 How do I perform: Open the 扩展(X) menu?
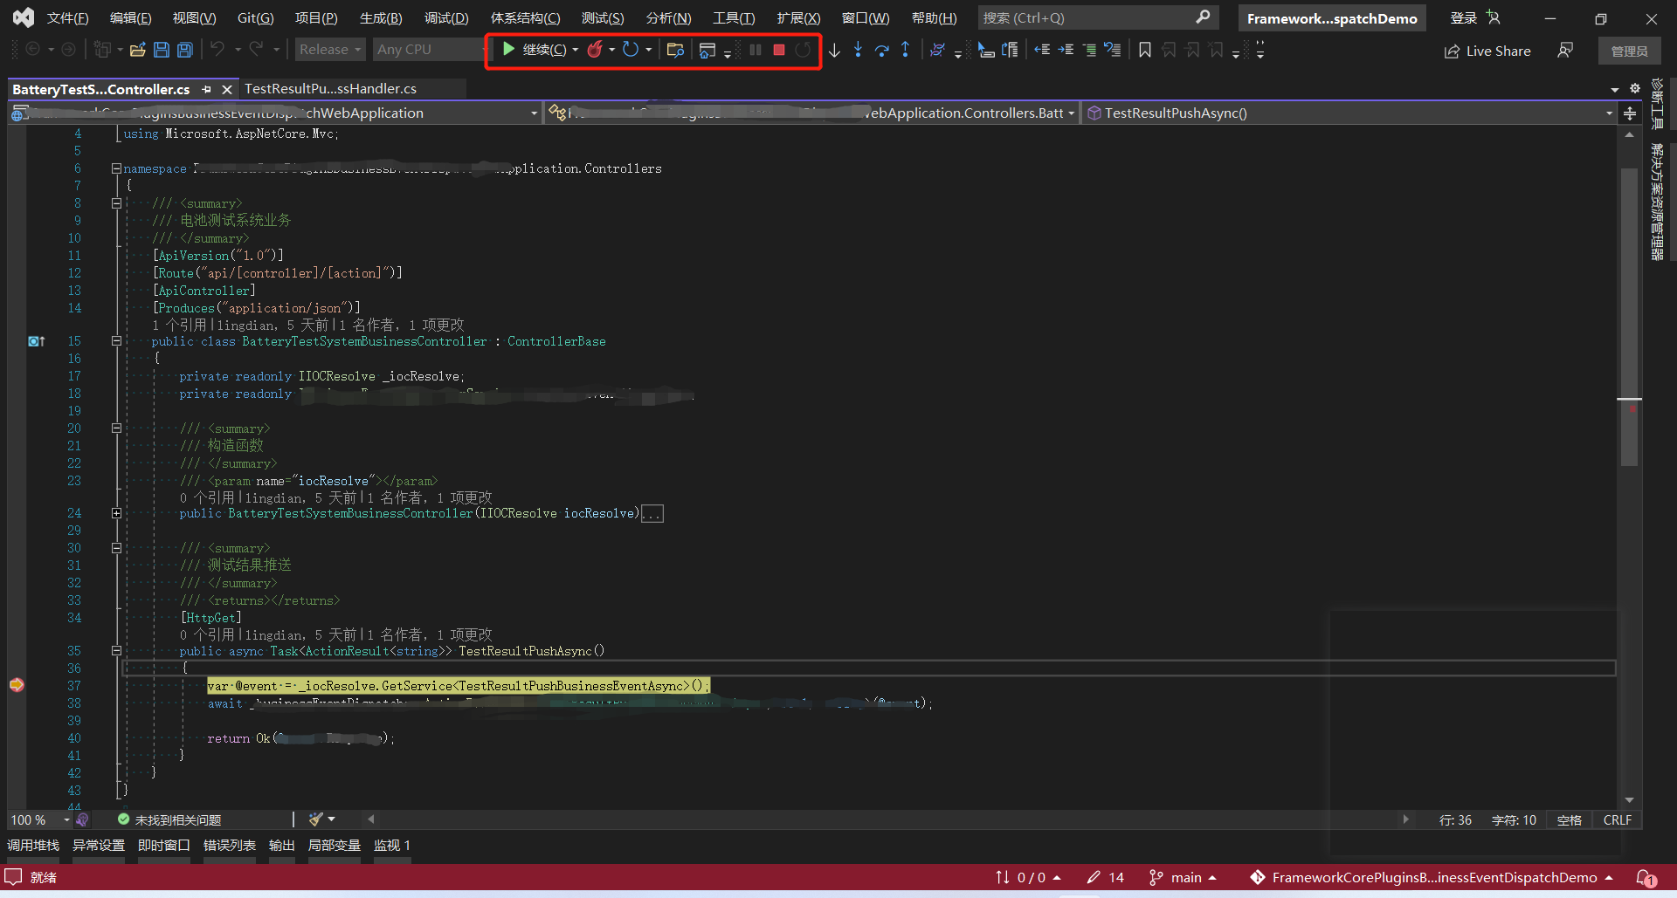(798, 17)
